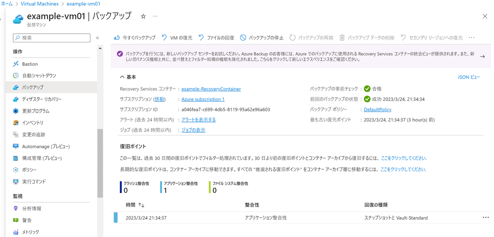Collapse the sidebar with the double chevron
Image resolution: width=494 pixels, height=237 pixels.
98,38
